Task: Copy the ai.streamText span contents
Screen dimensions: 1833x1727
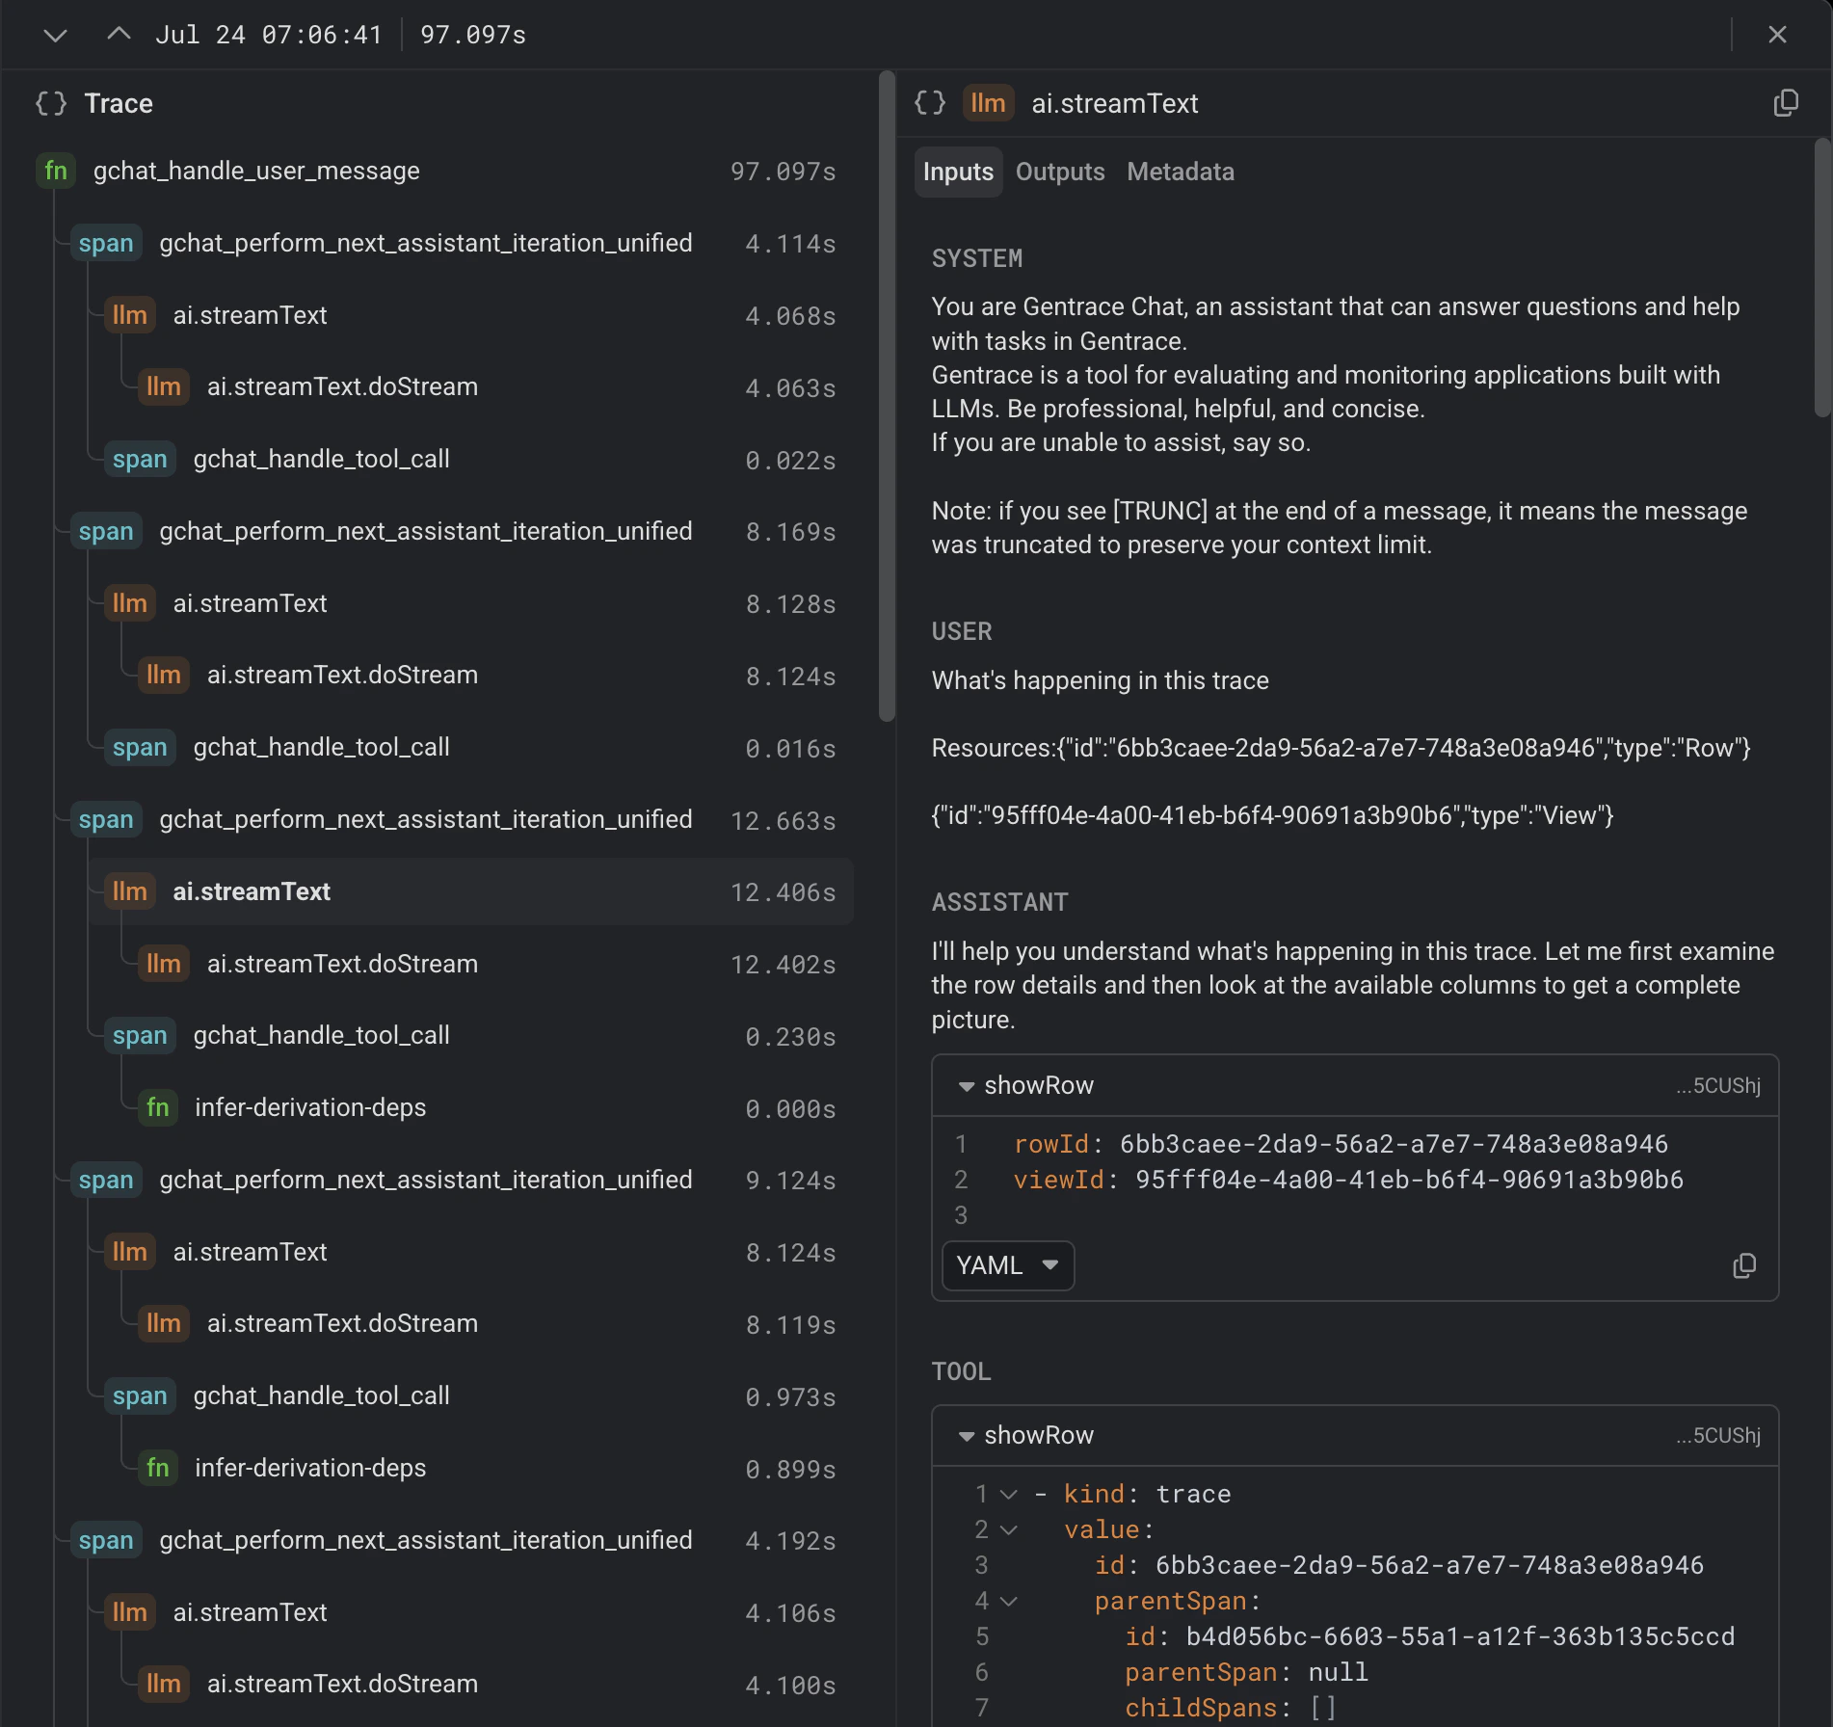Action: click(x=1786, y=103)
